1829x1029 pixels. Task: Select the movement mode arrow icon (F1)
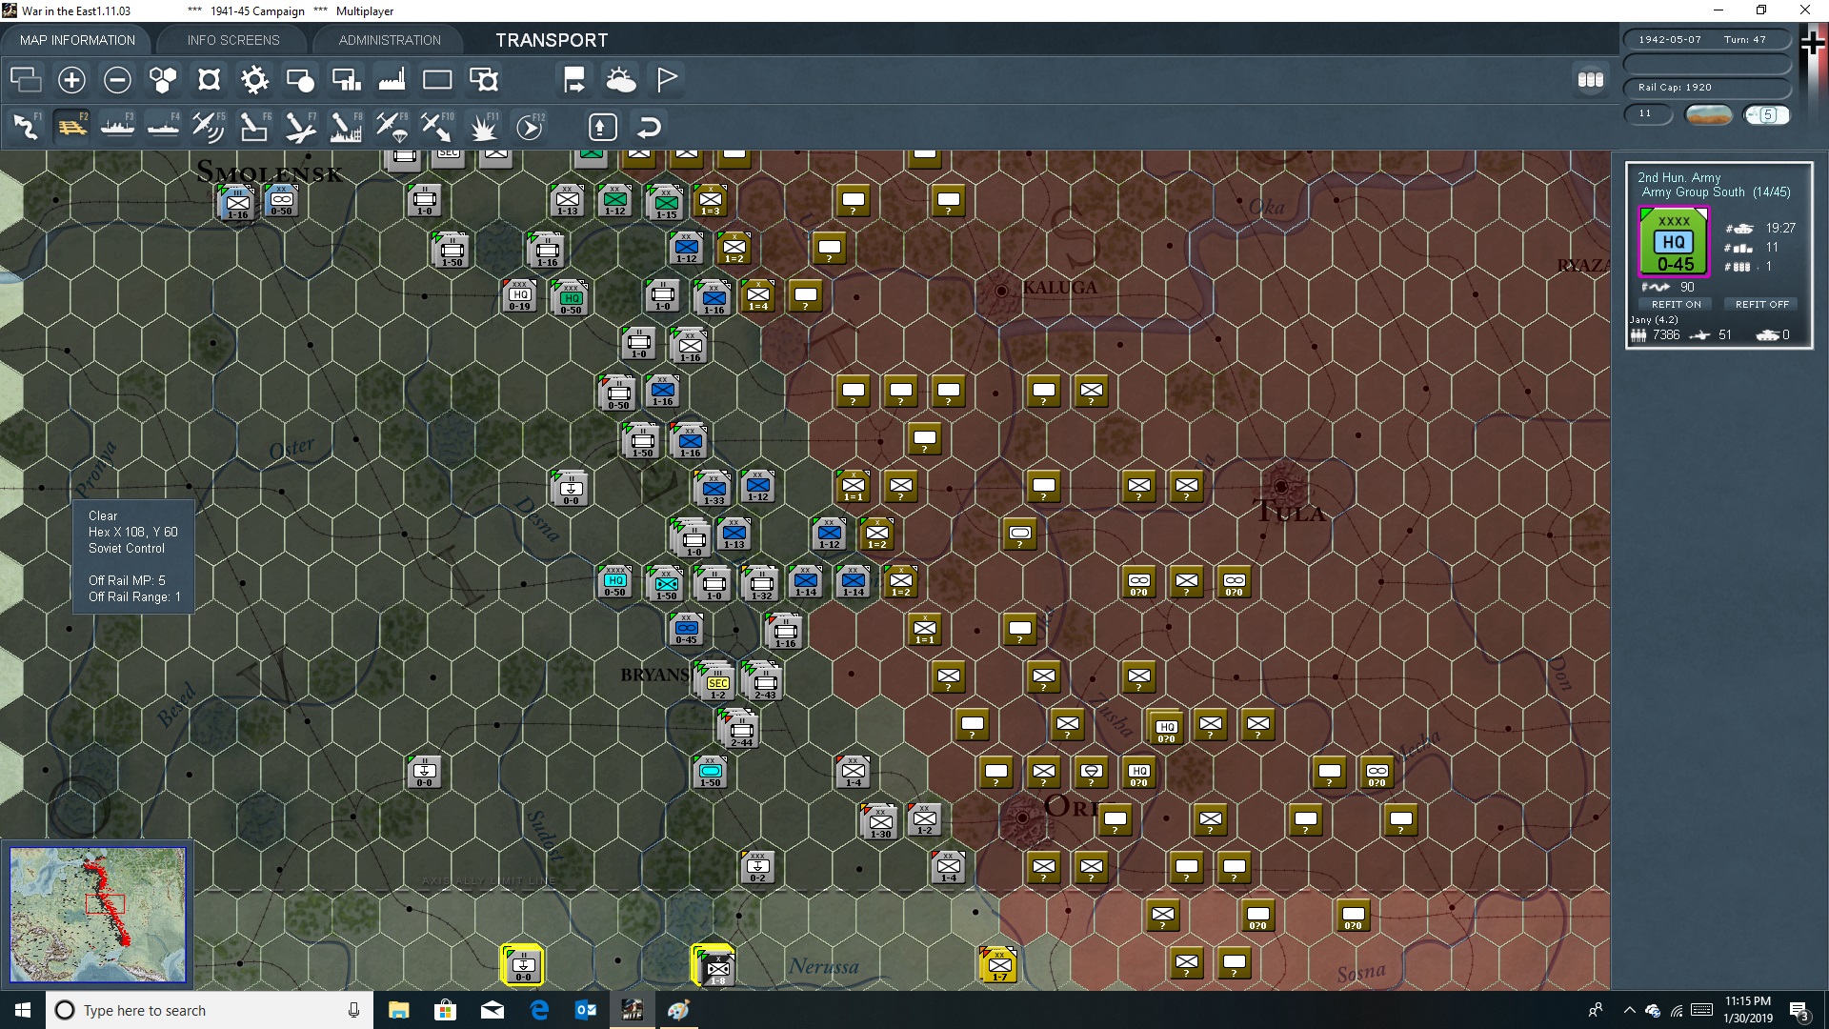[x=26, y=126]
